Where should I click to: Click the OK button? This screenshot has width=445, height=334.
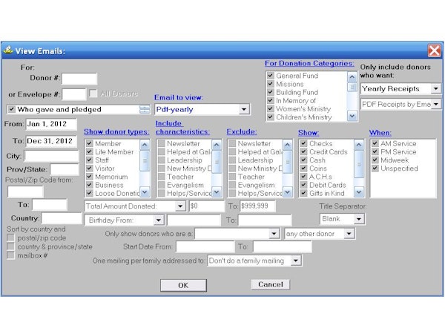[x=183, y=285]
